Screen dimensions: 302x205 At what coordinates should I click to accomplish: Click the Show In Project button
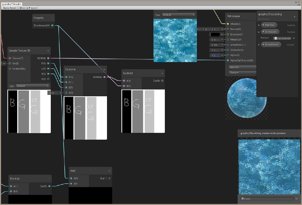[28, 8]
